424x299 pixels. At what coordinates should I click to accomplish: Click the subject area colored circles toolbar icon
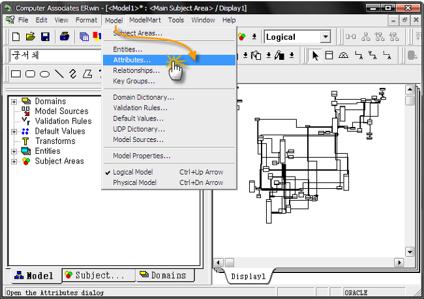[242, 36]
